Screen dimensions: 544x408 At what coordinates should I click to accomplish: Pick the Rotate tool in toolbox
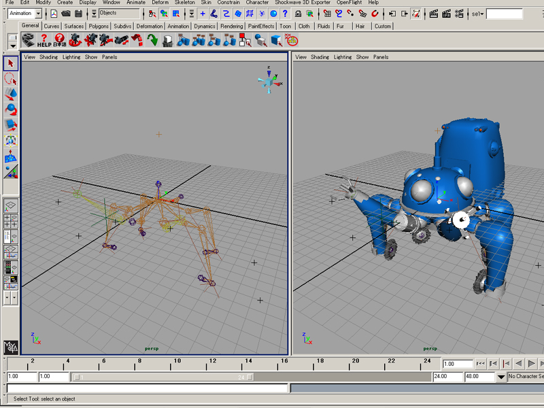[x=10, y=109]
